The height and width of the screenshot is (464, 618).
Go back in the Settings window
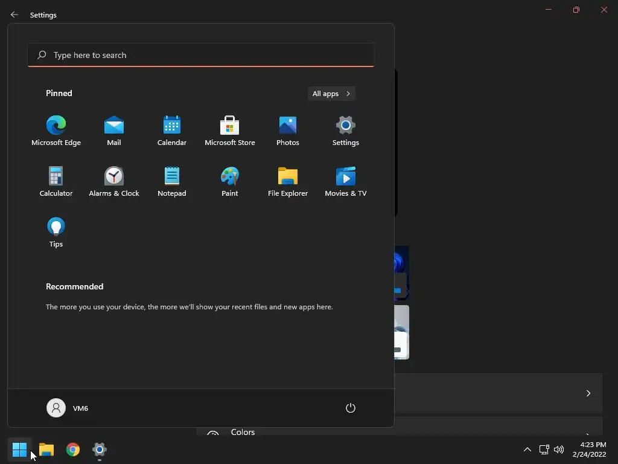click(14, 14)
